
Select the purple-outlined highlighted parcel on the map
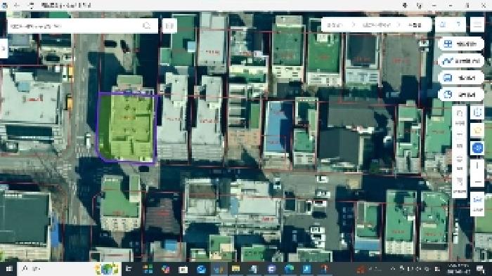tap(127, 128)
